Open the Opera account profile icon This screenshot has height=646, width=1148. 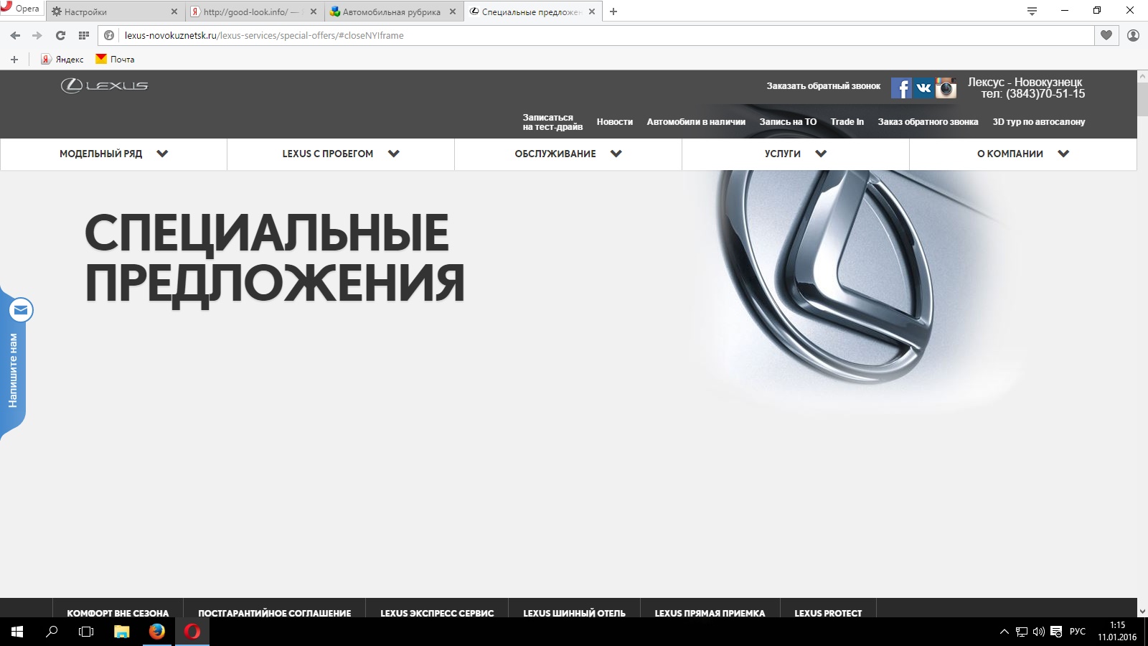click(1134, 35)
